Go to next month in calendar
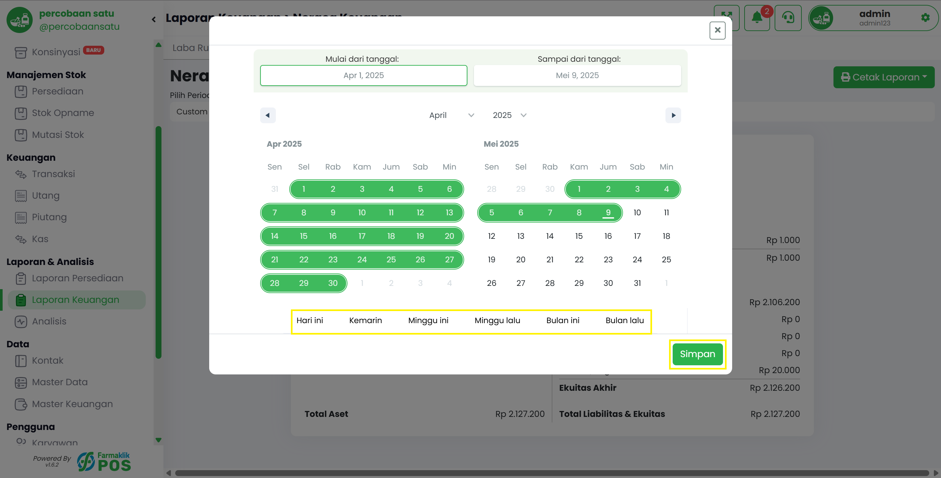This screenshot has height=478, width=941. tap(673, 115)
